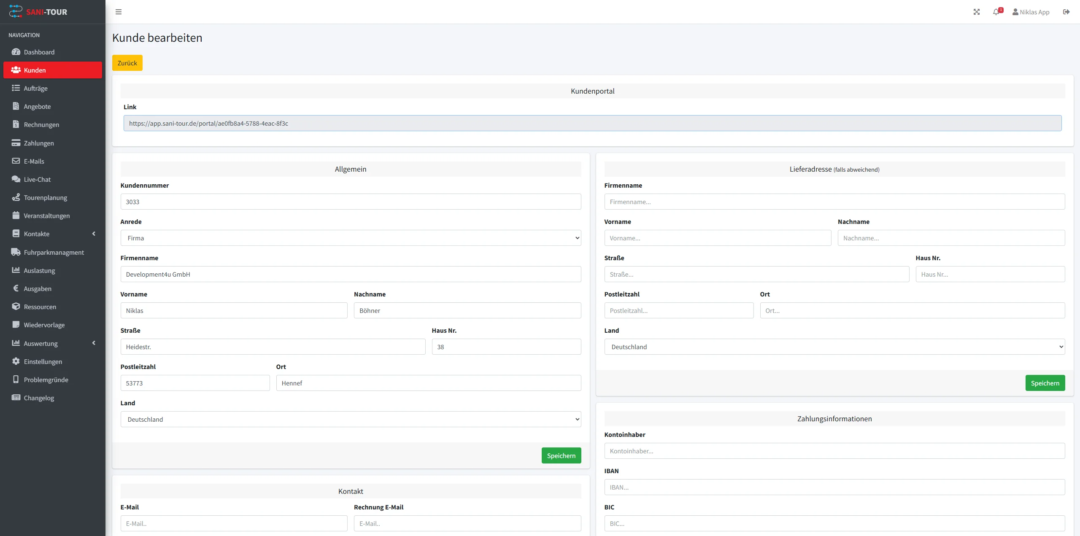Focus the IBAN input field

pos(834,487)
